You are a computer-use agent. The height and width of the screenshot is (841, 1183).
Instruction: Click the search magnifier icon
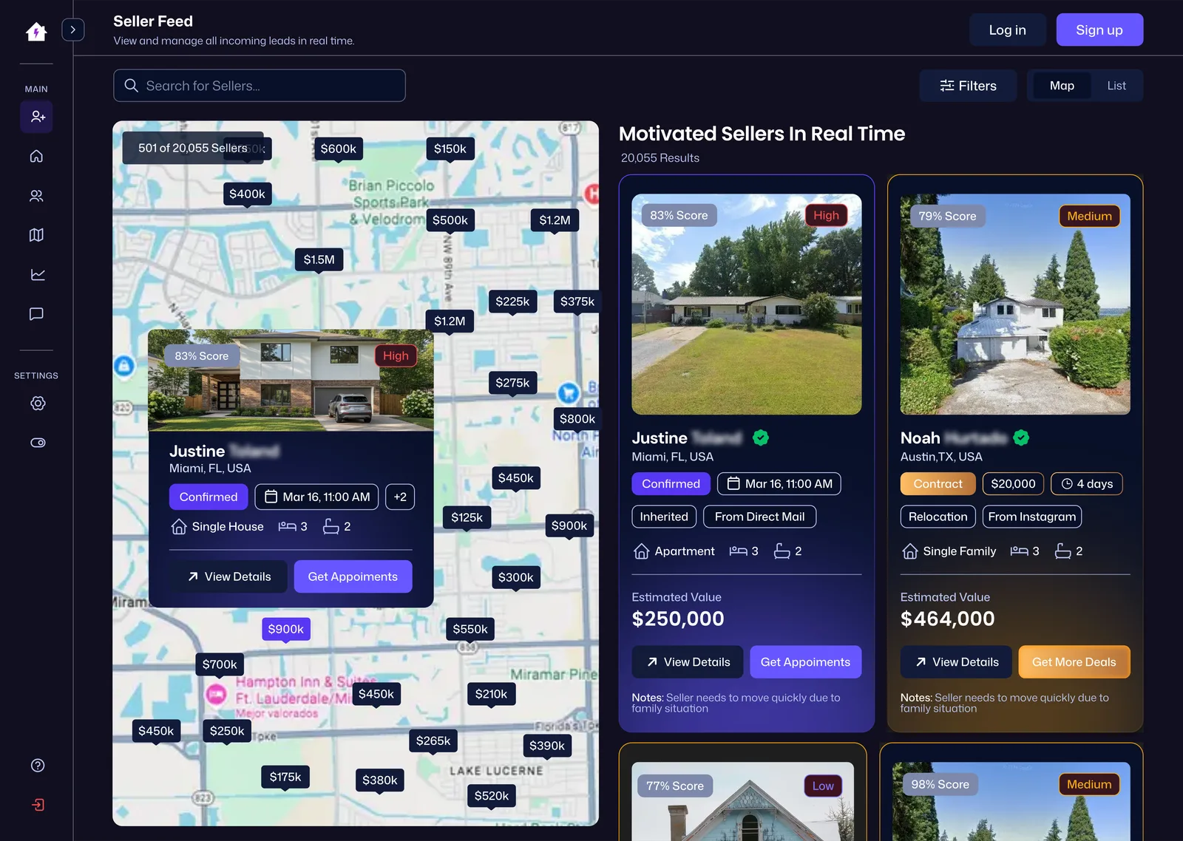click(x=132, y=86)
